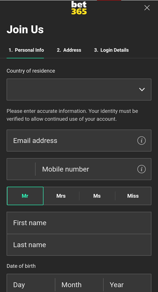
Task: Expand Country of residence chevron
Action: [x=142, y=89]
